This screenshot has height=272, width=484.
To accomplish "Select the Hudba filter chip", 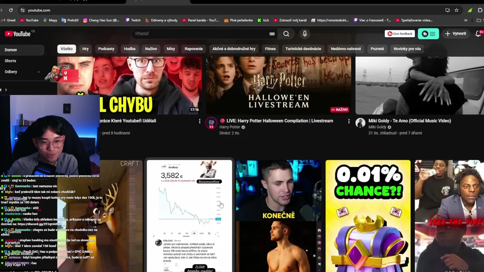I will pos(130,49).
